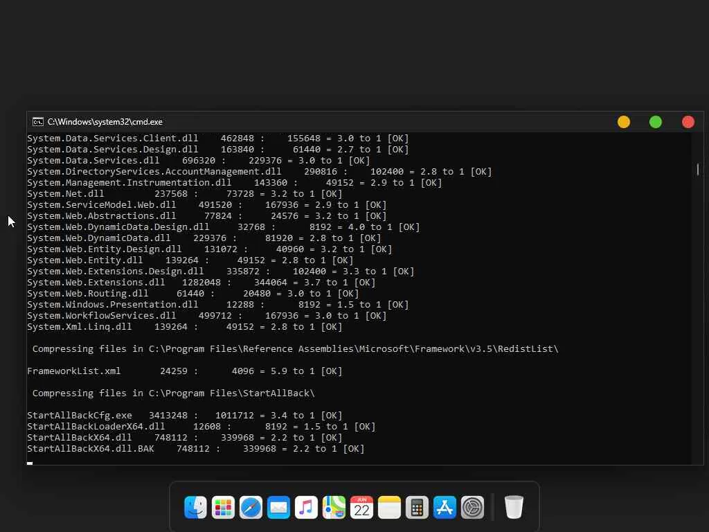Image resolution: width=709 pixels, height=532 pixels.
Task: Select FrameworkList.xml output line
Action: pos(184,371)
